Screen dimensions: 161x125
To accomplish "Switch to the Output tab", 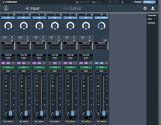I will 72,8.
